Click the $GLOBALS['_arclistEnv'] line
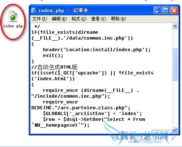 (x=92, y=114)
